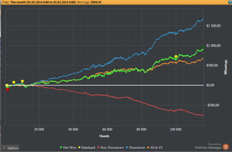Viewport: 232px width, 152px height.
Task: Click the blue Showdown color square
Action: pyautogui.click(x=127, y=147)
